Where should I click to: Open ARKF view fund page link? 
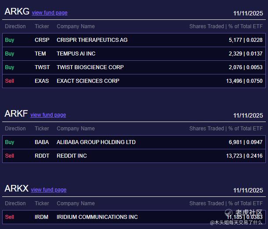point(48,115)
